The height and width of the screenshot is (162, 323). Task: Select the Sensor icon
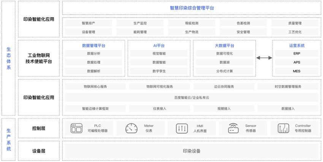(x=233, y=128)
